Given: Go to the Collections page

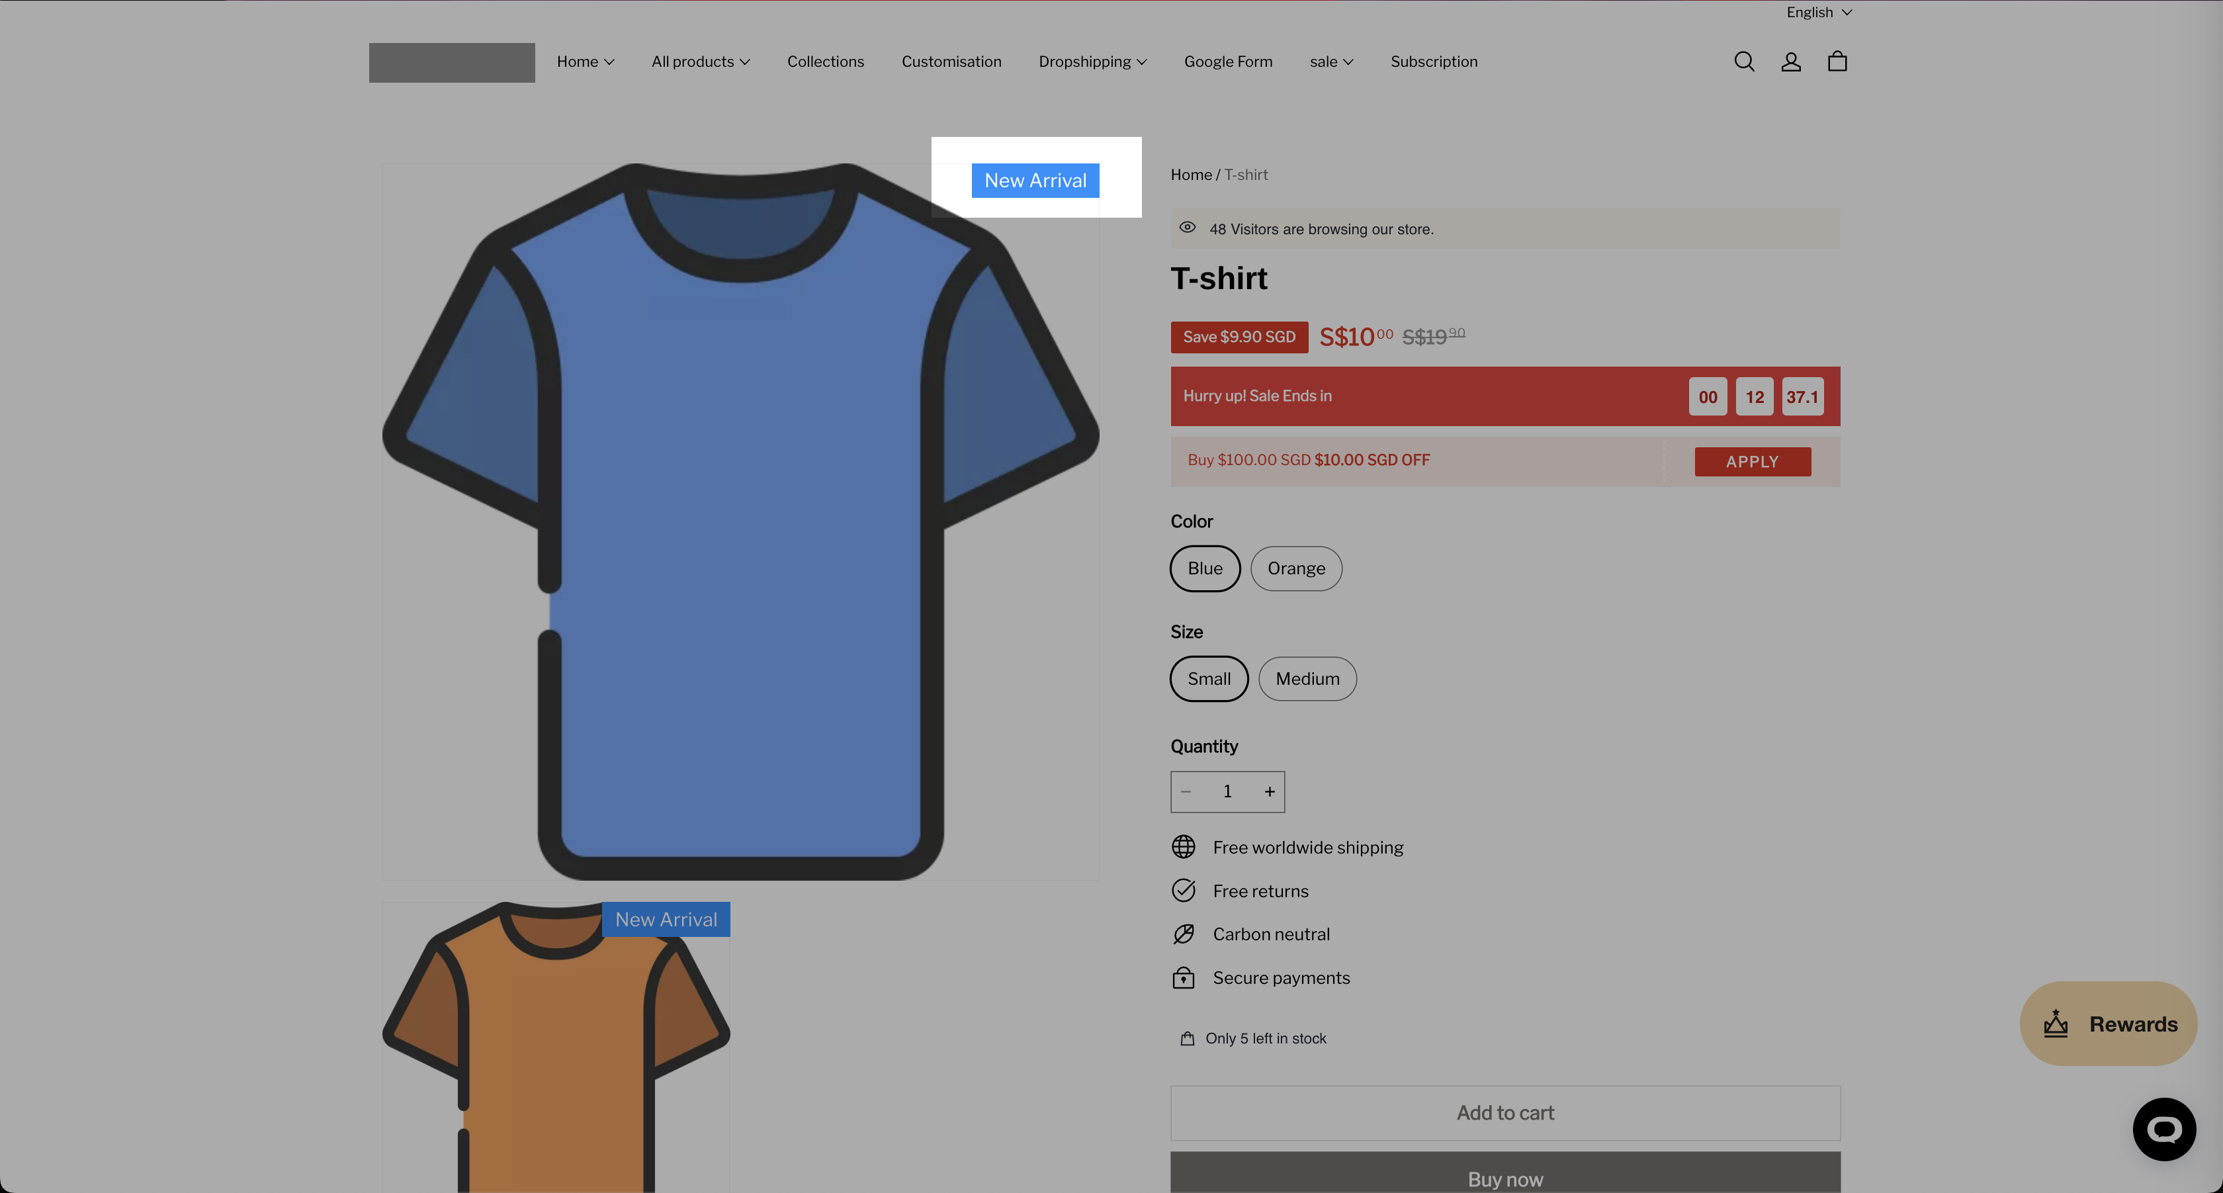Looking at the screenshot, I should pyautogui.click(x=825, y=62).
